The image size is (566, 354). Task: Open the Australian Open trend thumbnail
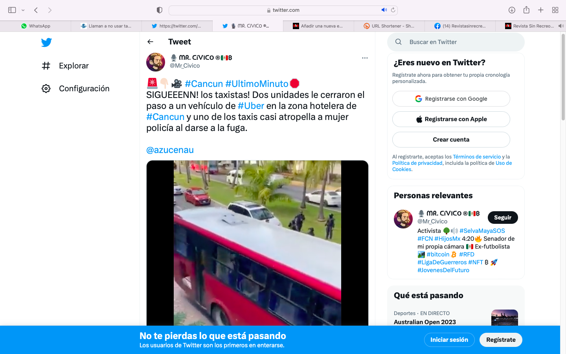click(x=505, y=318)
